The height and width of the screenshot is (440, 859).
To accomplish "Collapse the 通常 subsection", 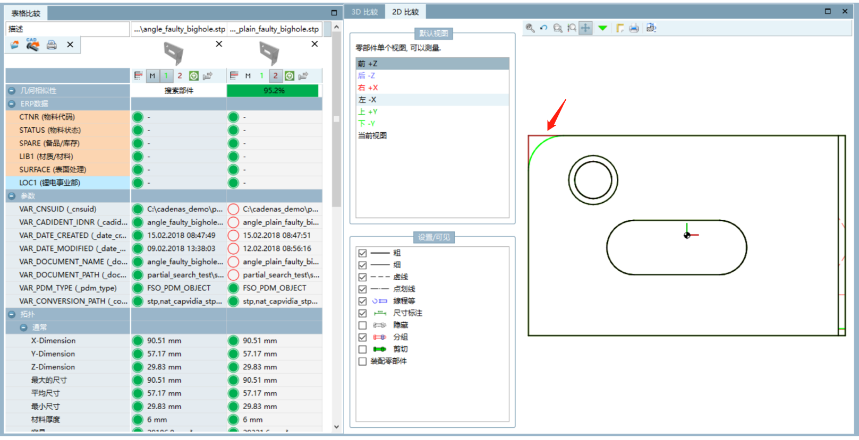I will [23, 327].
